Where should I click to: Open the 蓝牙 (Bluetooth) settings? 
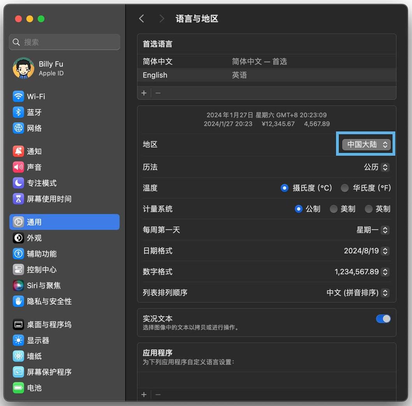[34, 112]
